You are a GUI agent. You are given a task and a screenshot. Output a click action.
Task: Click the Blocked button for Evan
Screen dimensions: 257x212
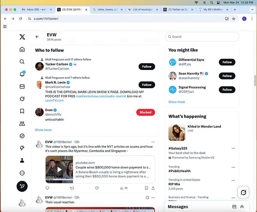click(146, 112)
